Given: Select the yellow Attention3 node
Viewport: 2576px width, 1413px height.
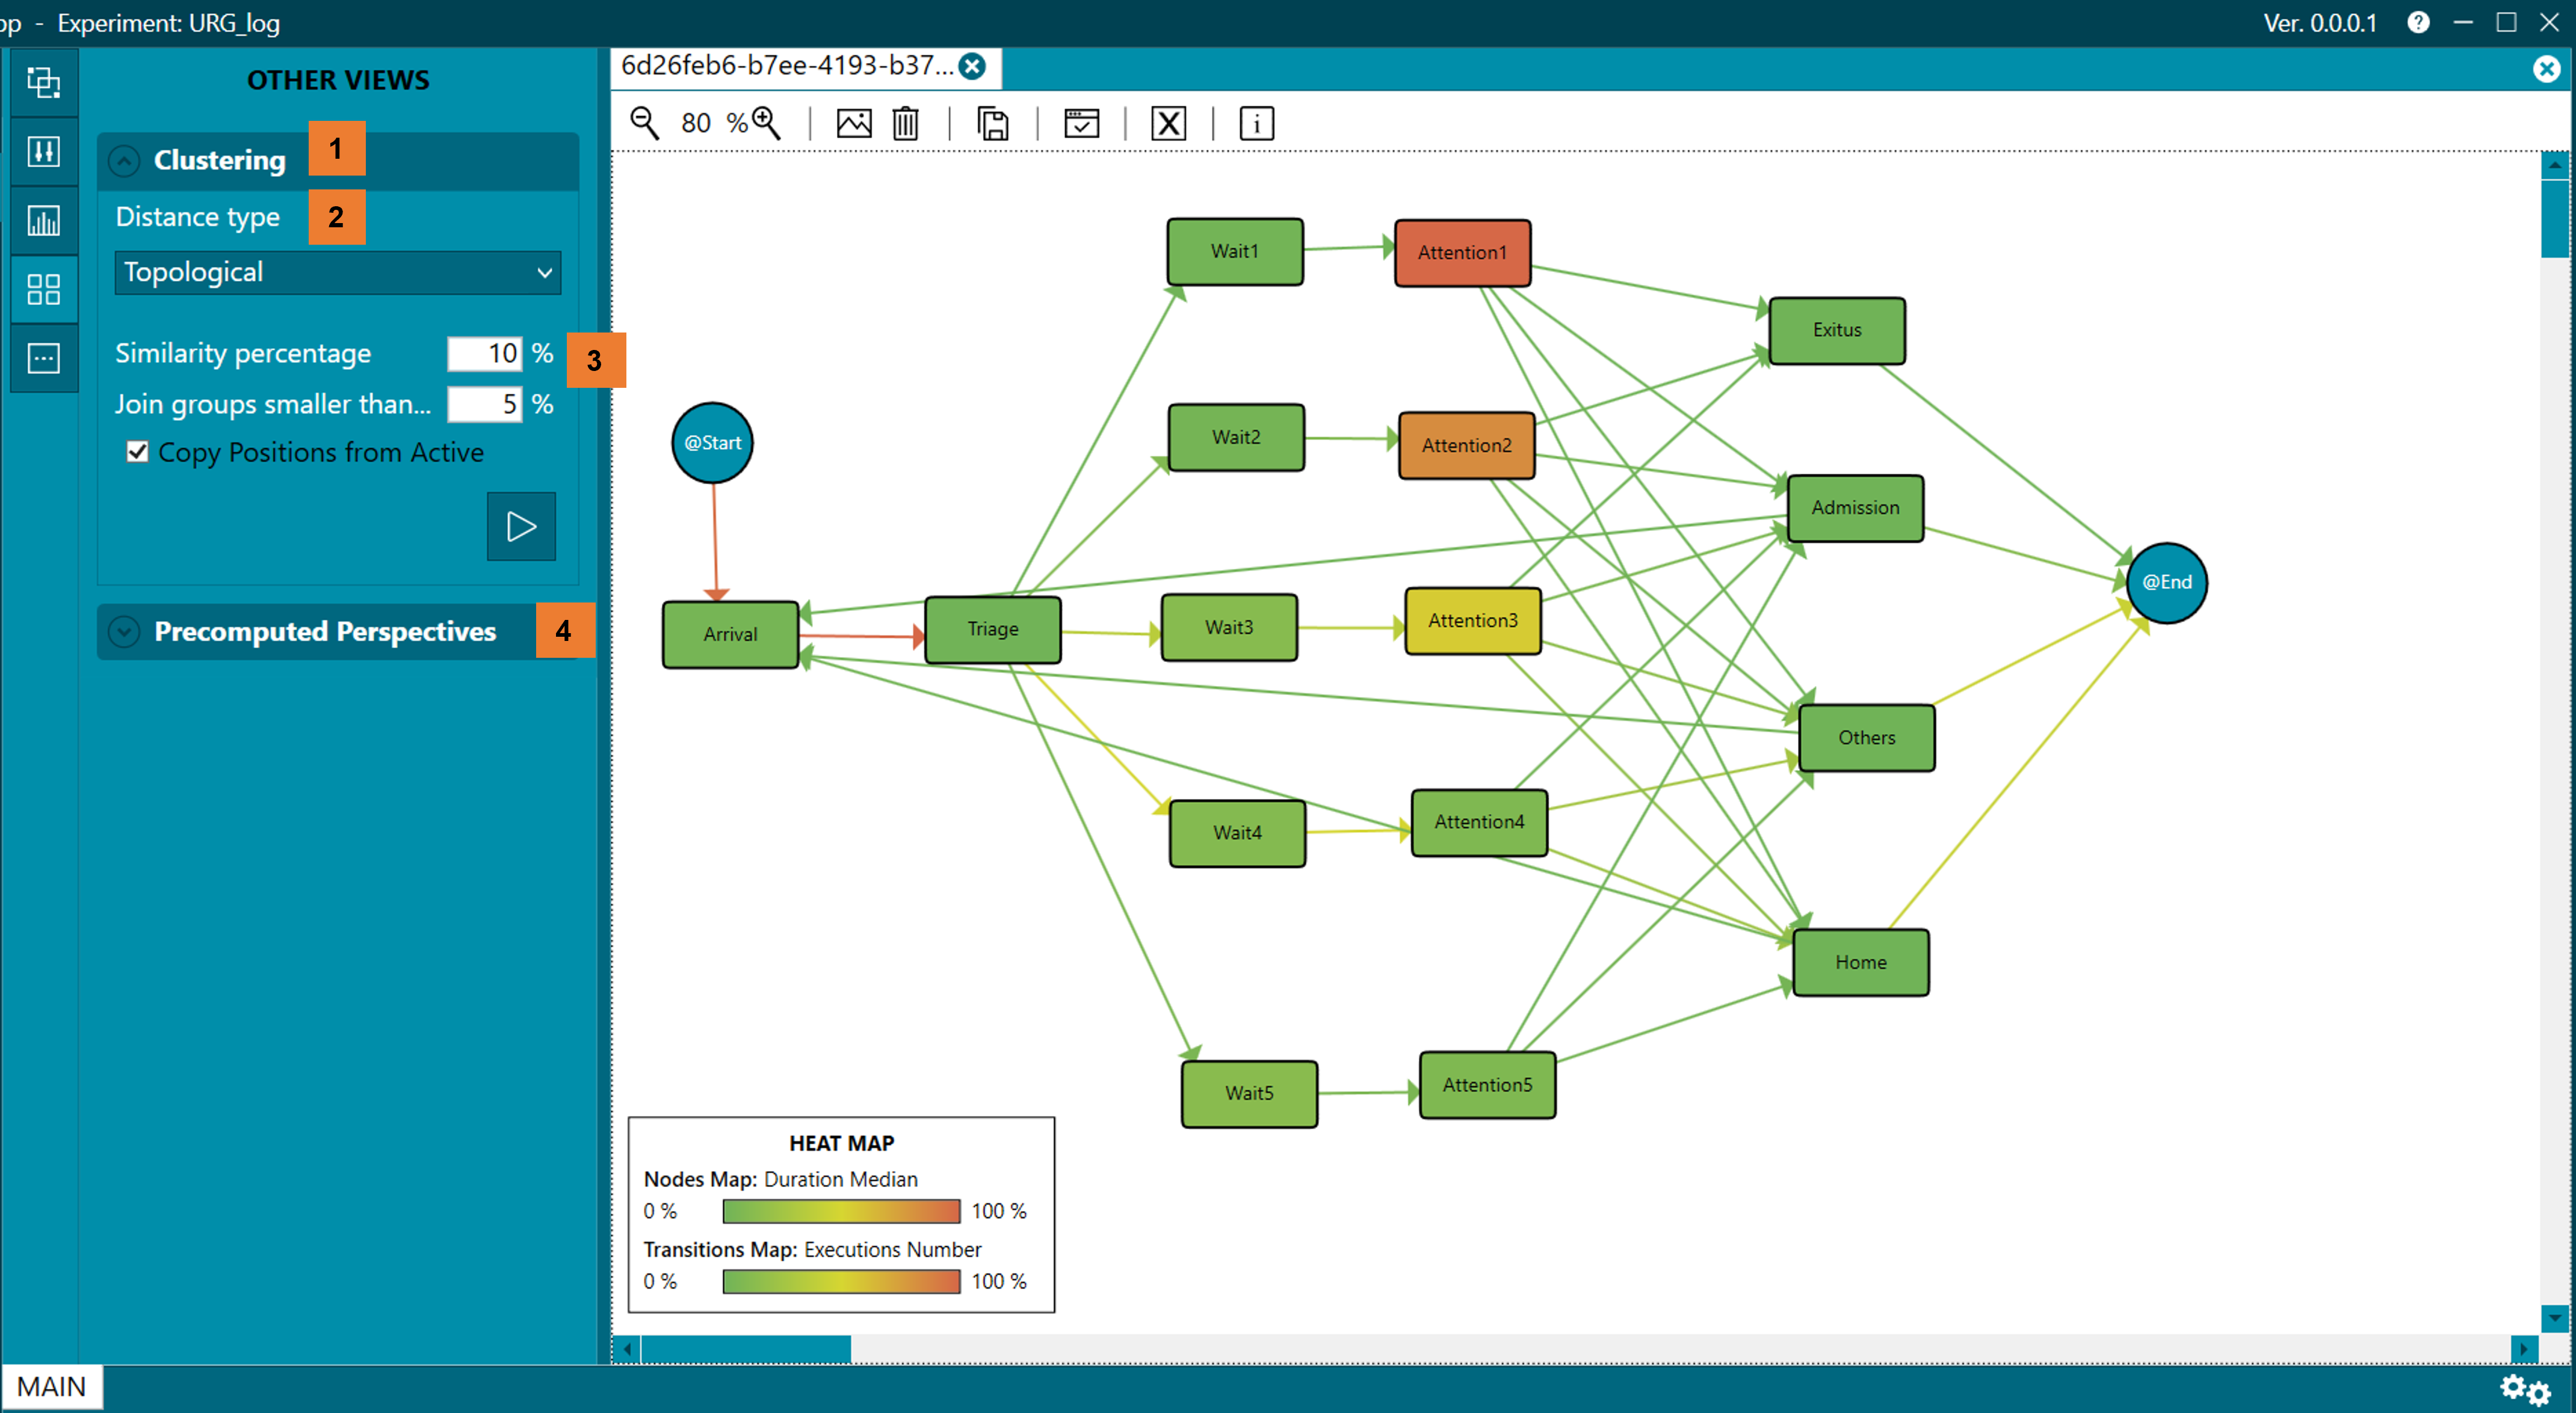Looking at the screenshot, I should 1472,621.
